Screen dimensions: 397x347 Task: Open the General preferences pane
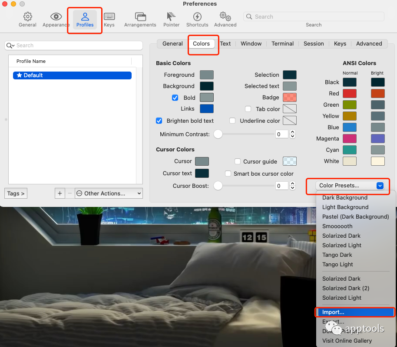pyautogui.click(x=27, y=20)
